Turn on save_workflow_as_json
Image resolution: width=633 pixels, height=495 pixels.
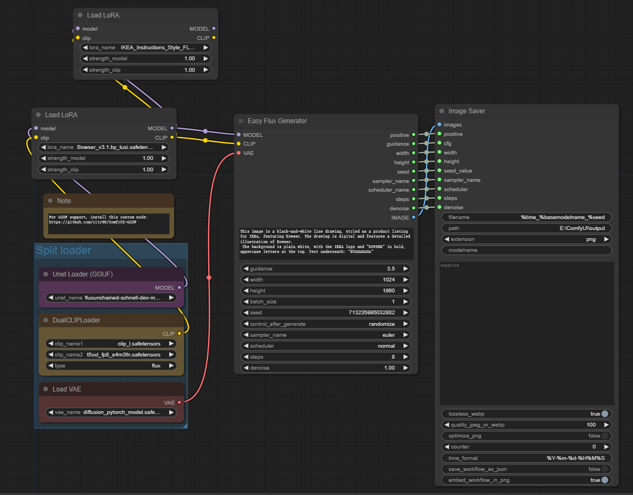coord(605,469)
